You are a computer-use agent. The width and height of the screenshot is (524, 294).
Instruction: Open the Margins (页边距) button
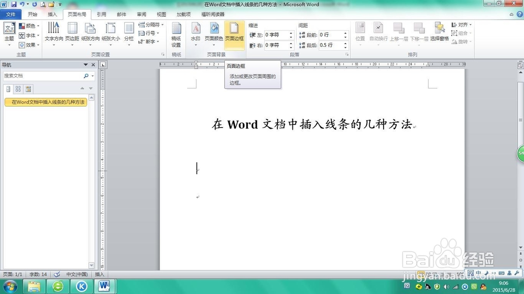[72, 34]
